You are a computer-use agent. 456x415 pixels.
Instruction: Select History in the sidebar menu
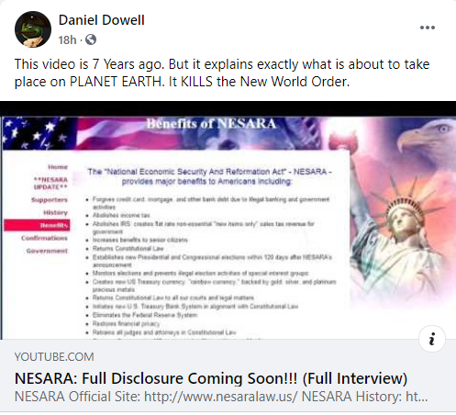55,212
